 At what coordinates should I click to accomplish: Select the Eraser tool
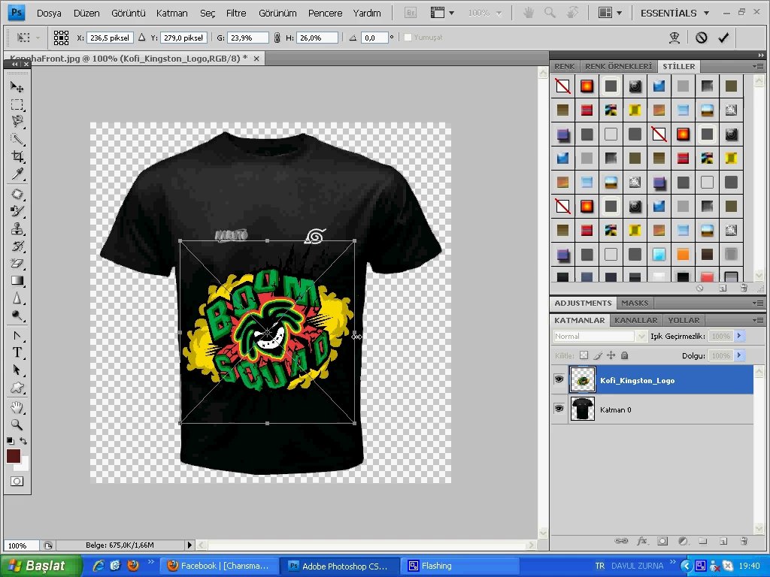(17, 264)
